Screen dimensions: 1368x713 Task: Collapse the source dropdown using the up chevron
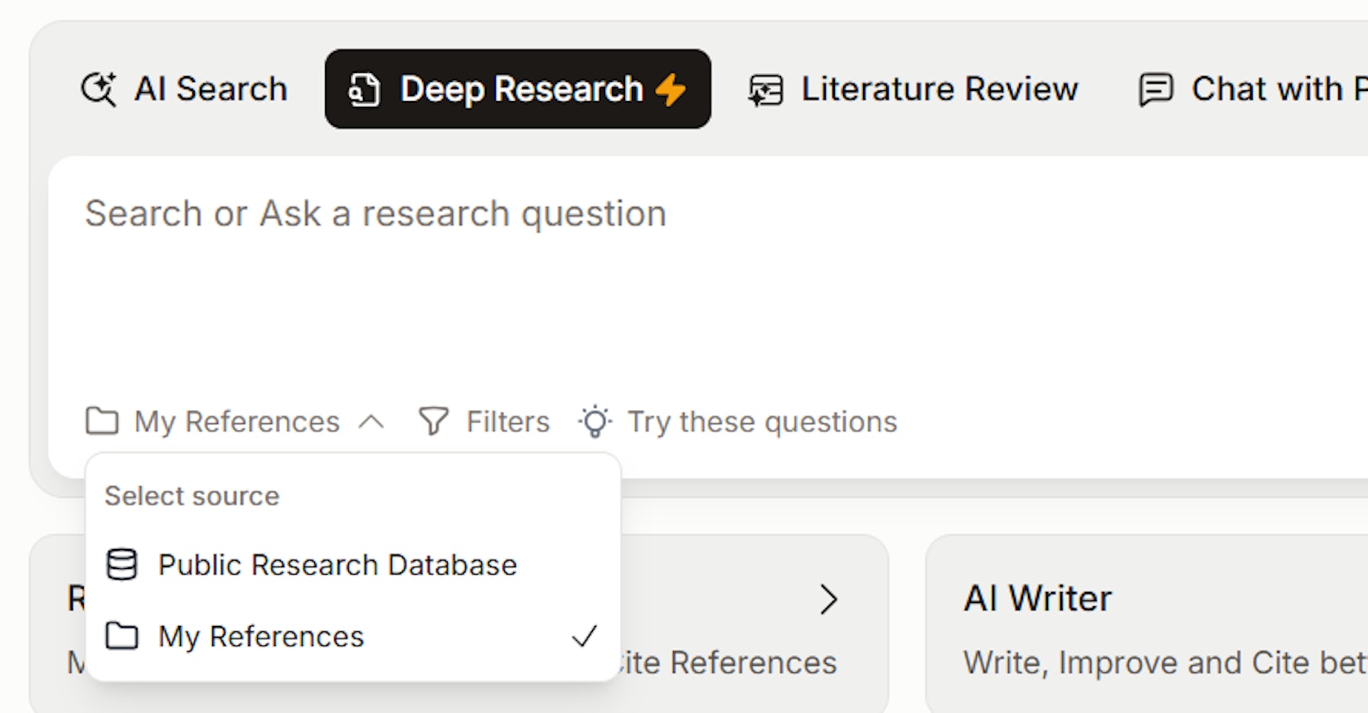pyautogui.click(x=371, y=422)
